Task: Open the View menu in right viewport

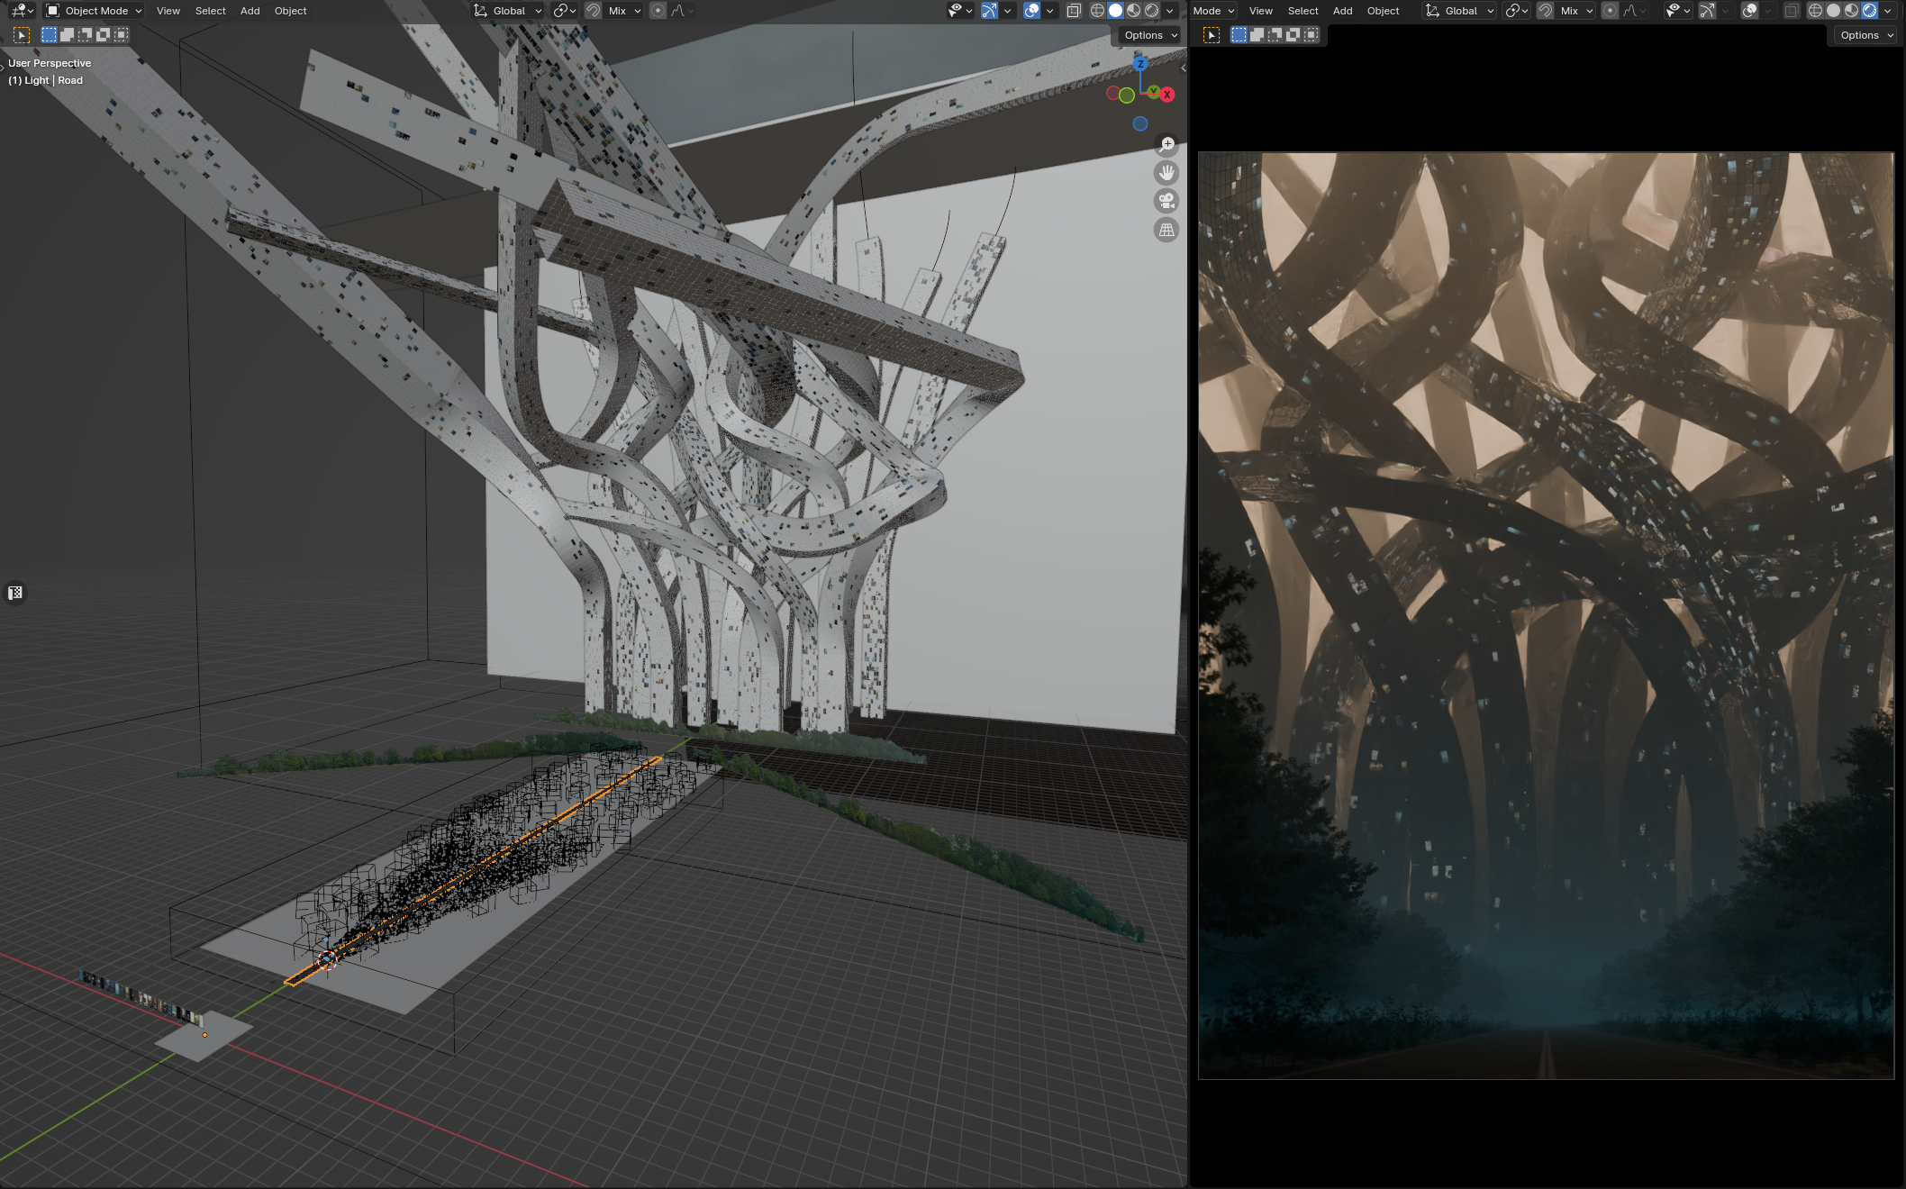Action: coord(1260,11)
